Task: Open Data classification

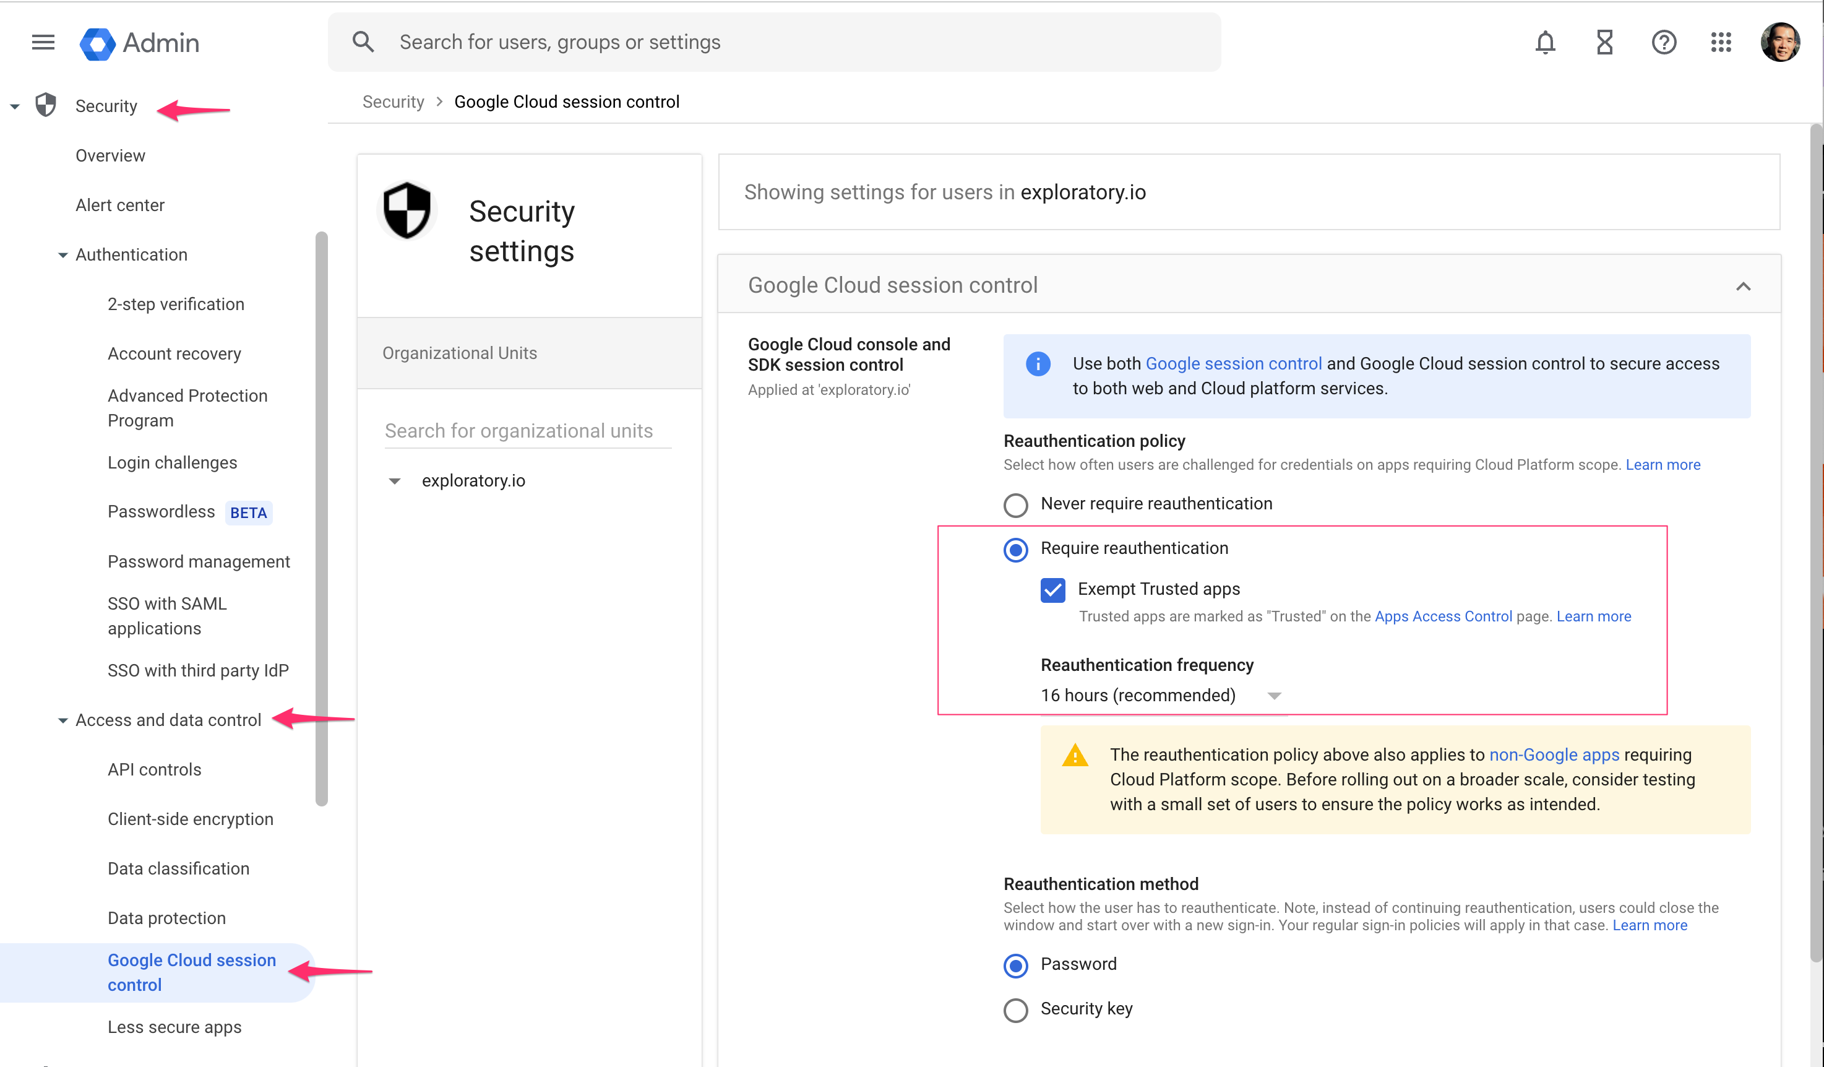Action: 178,869
